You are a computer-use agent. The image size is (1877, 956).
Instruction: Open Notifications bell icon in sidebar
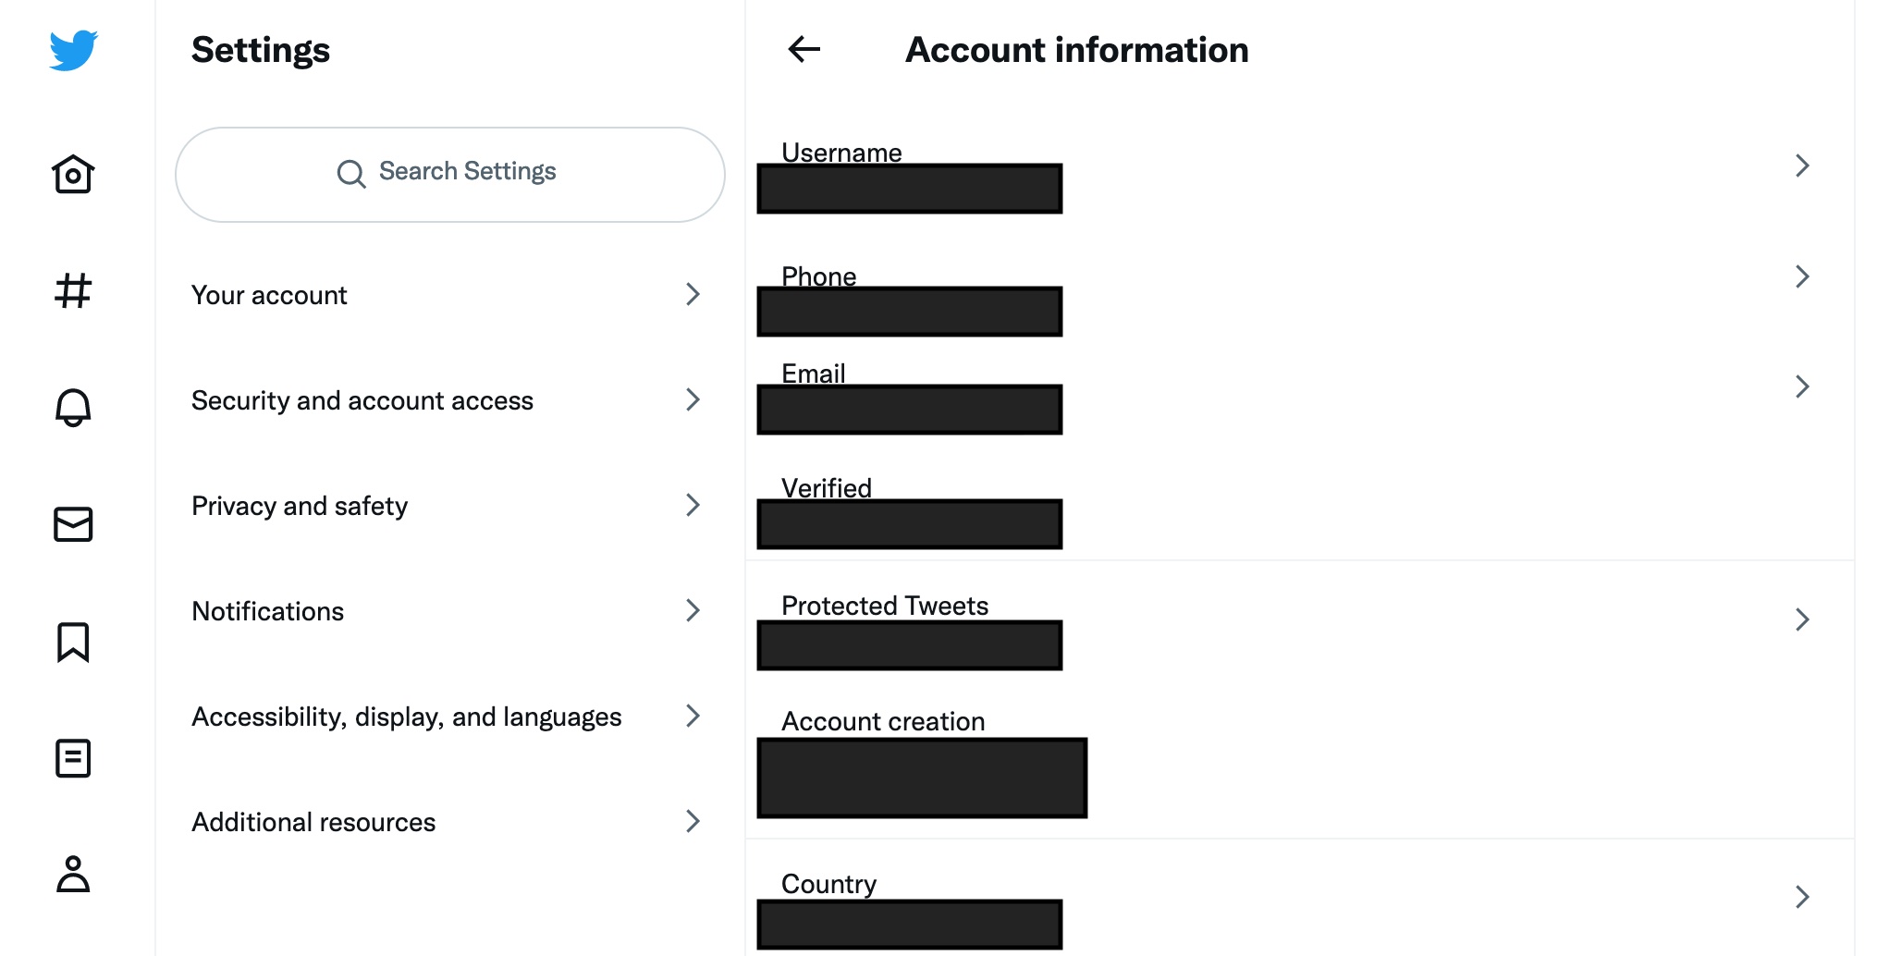tap(73, 407)
